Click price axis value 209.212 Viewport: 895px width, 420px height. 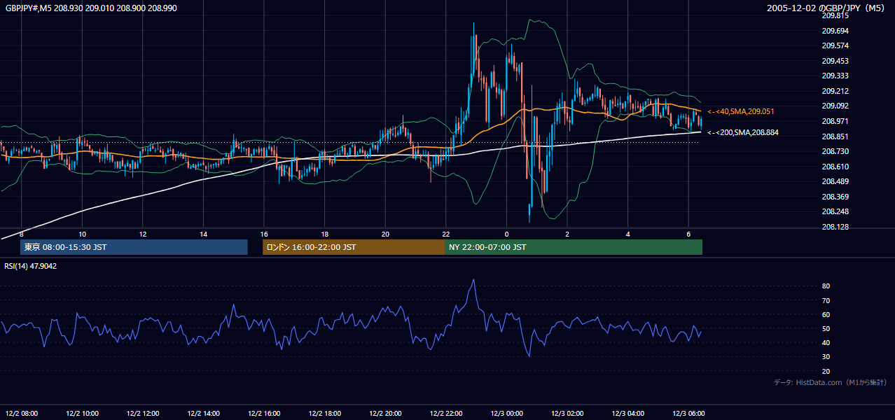point(835,91)
